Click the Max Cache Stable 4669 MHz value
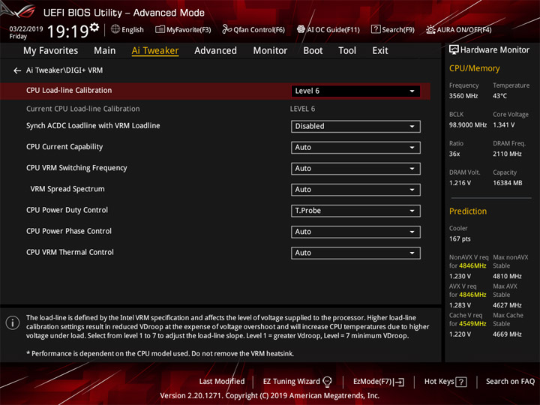Viewport: 540px width, 405px height. pos(507,334)
